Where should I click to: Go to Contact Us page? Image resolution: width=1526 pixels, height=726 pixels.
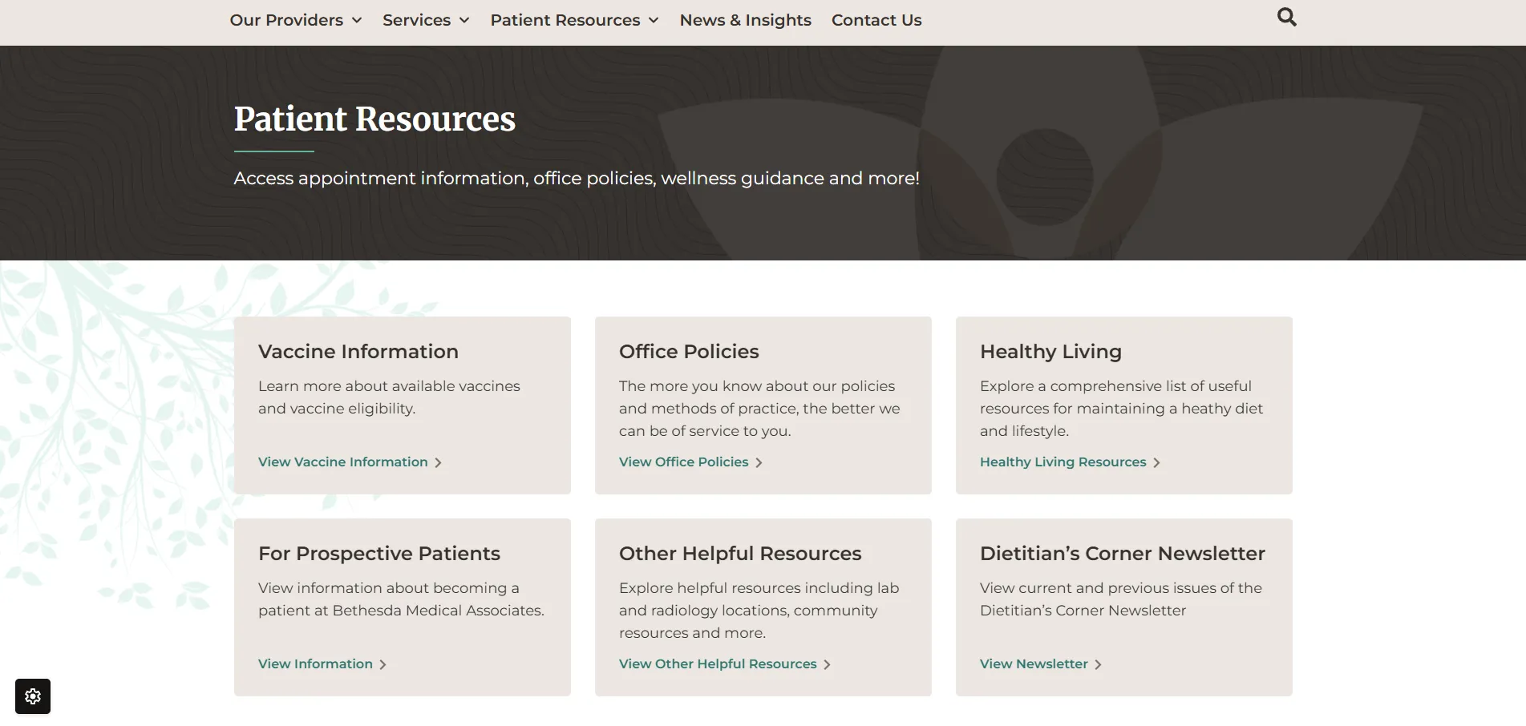pyautogui.click(x=876, y=20)
